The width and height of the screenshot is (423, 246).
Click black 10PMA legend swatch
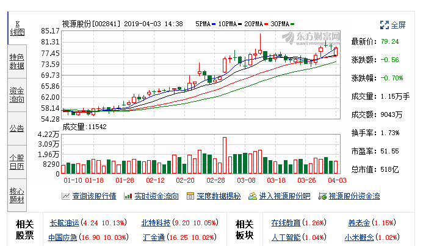240,24
